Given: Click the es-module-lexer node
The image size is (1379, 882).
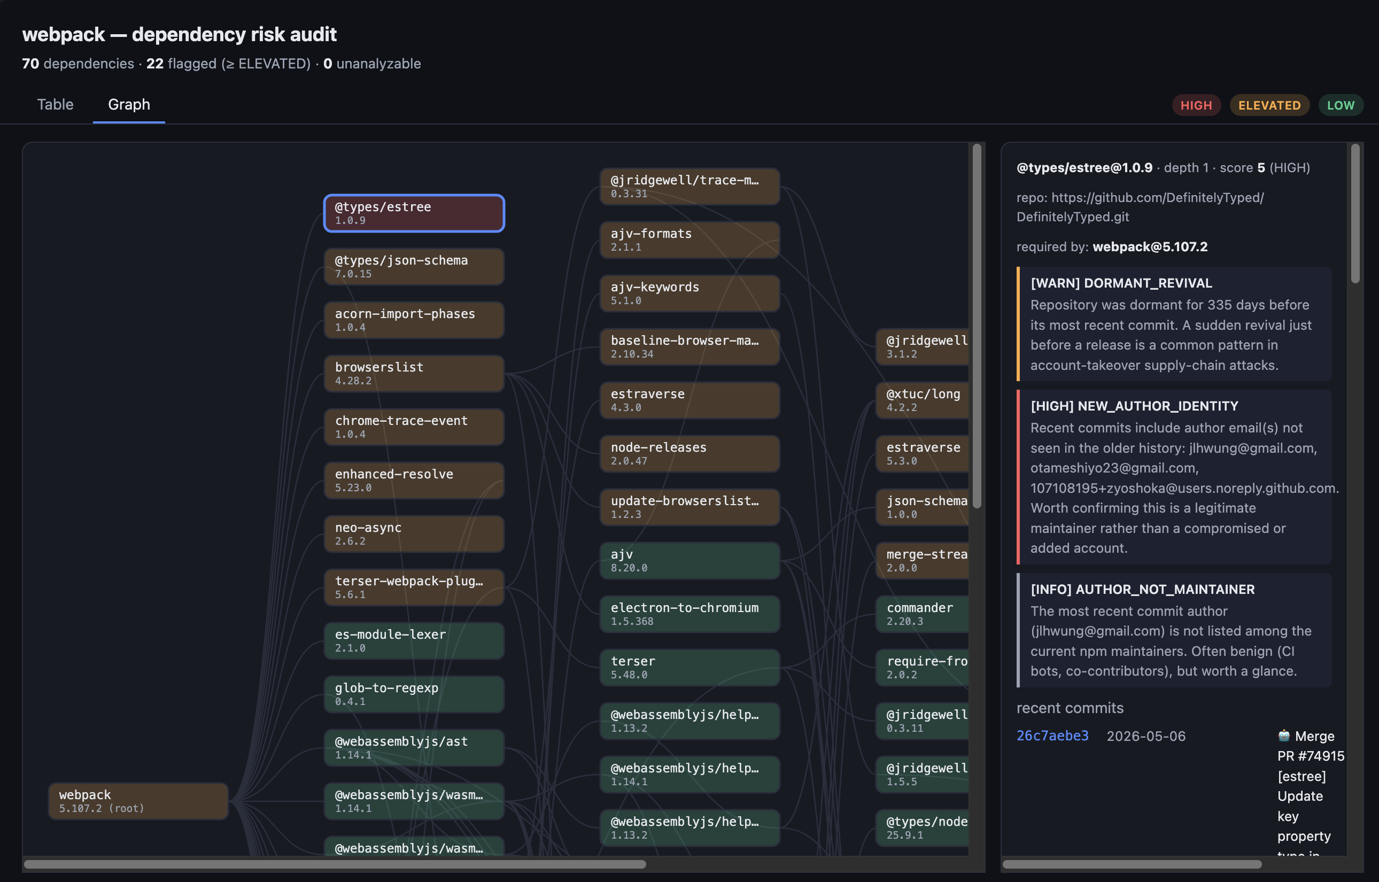Looking at the screenshot, I should point(414,640).
